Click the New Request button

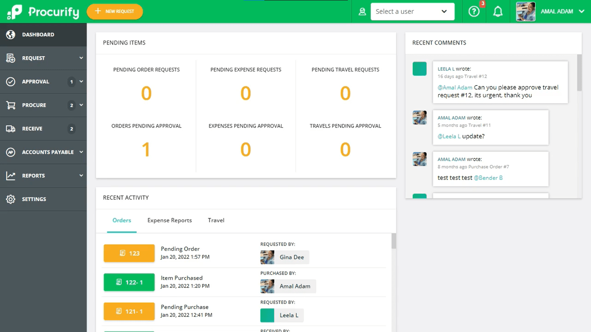115,12
